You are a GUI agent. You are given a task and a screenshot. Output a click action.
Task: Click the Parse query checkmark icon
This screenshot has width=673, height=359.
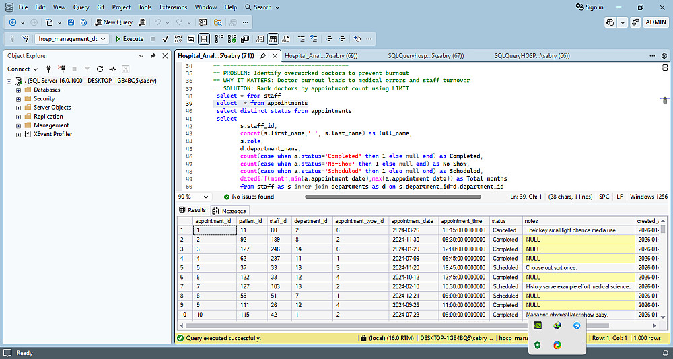[166, 39]
